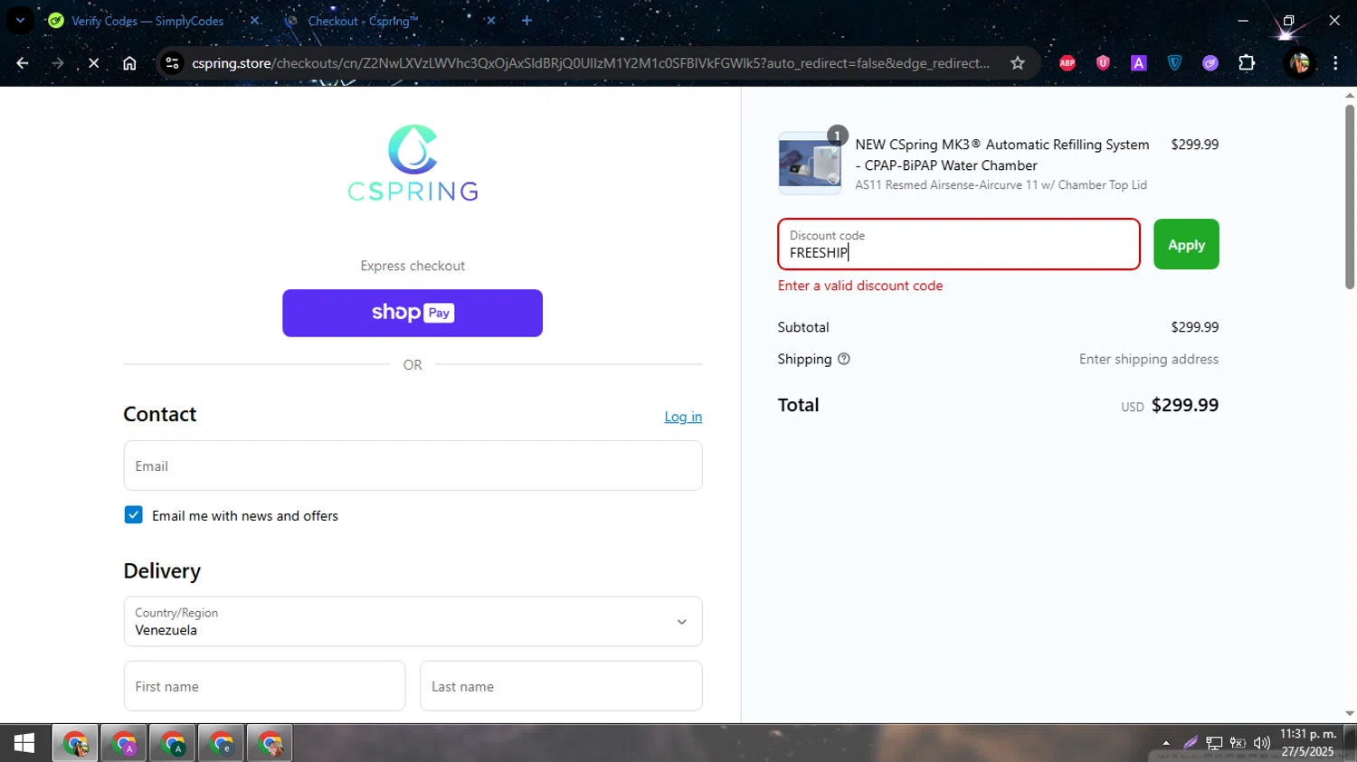Focus the Last name field
Viewport: 1357px width, 762px height.
click(x=561, y=686)
